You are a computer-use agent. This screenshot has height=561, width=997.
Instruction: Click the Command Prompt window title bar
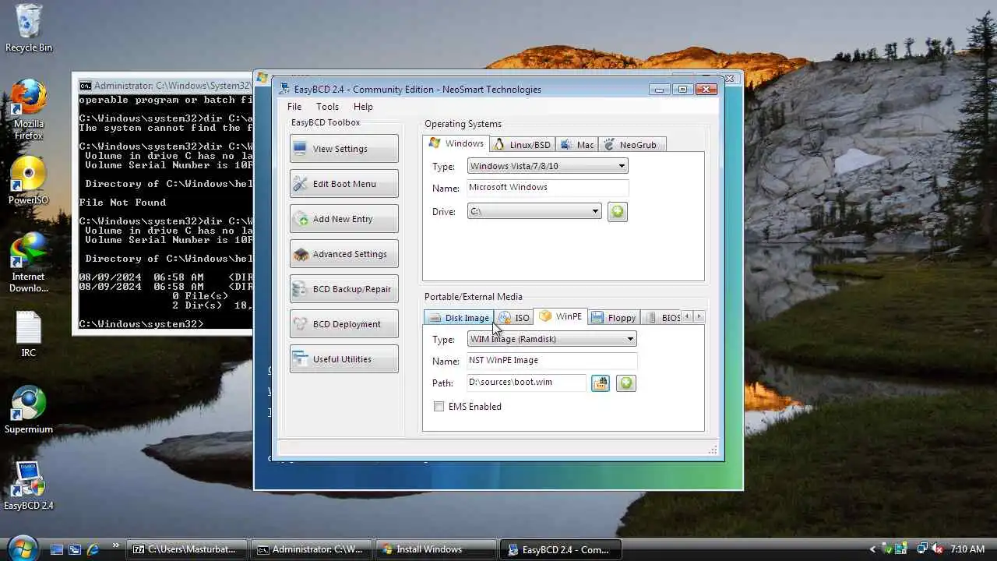[164, 86]
